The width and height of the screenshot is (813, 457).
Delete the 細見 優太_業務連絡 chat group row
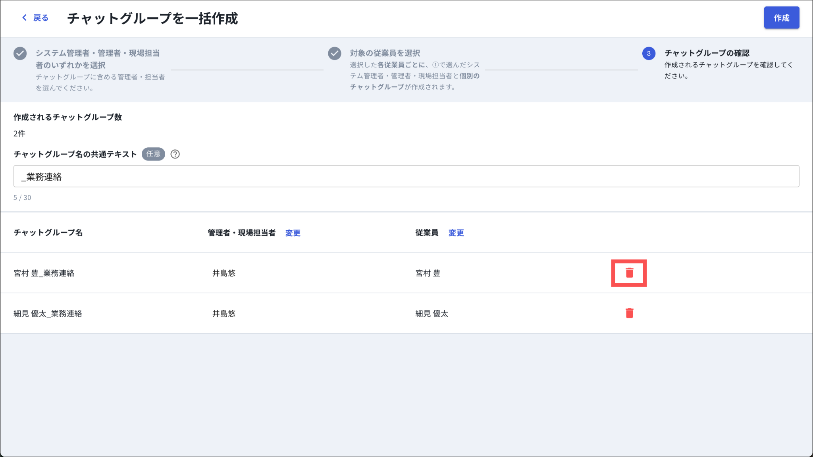[x=629, y=313]
